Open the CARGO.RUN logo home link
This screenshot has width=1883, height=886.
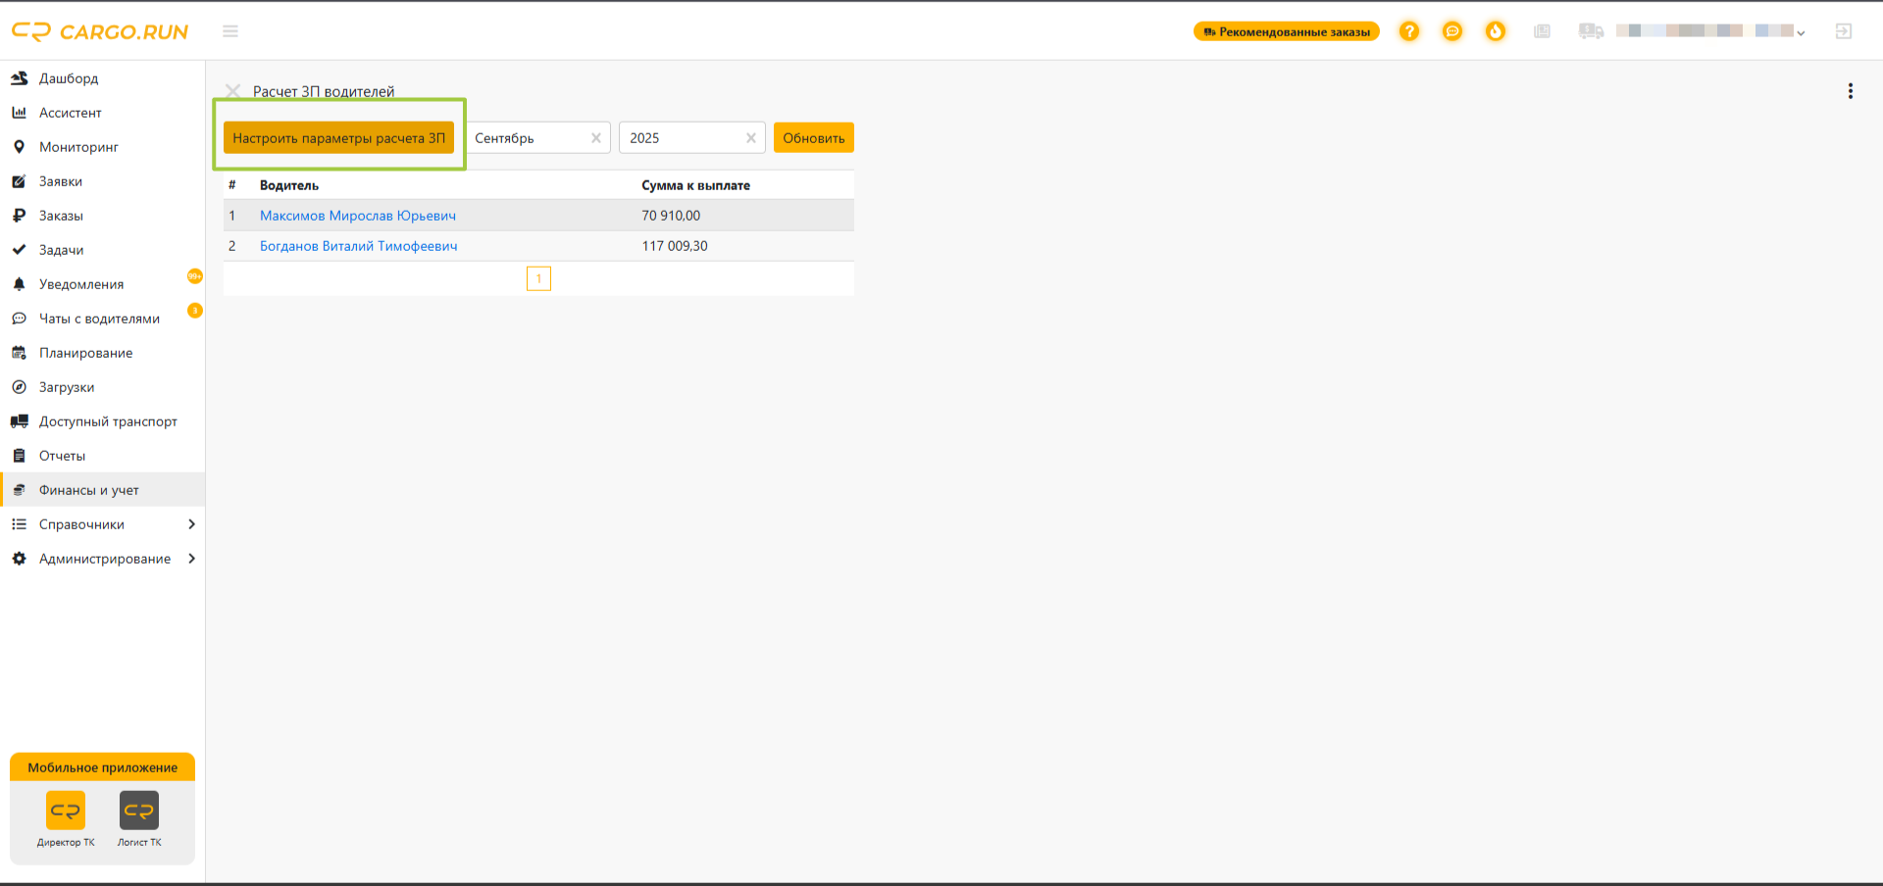pos(100,31)
